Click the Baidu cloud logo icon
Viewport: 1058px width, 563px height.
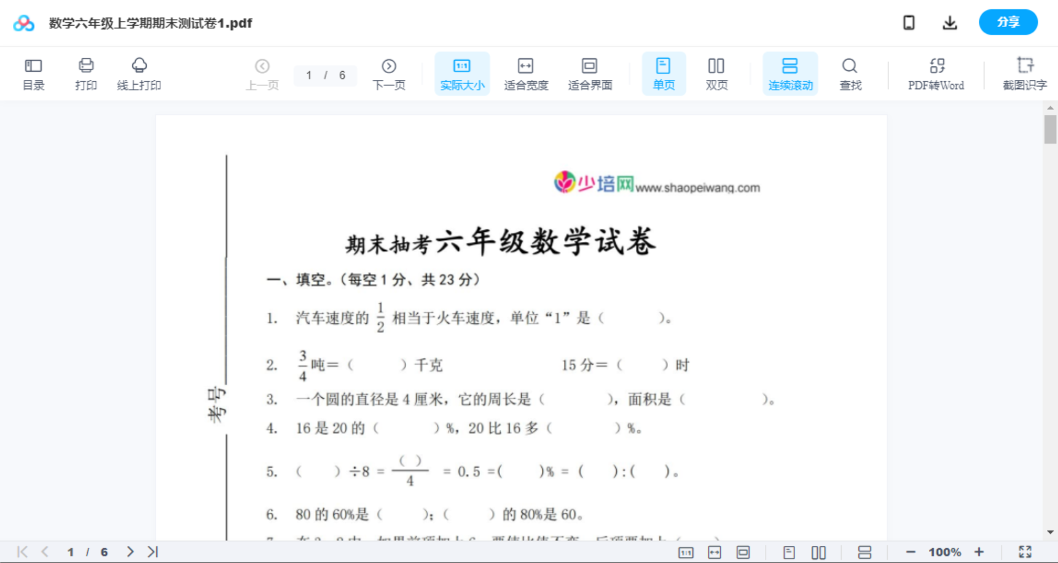(24, 23)
